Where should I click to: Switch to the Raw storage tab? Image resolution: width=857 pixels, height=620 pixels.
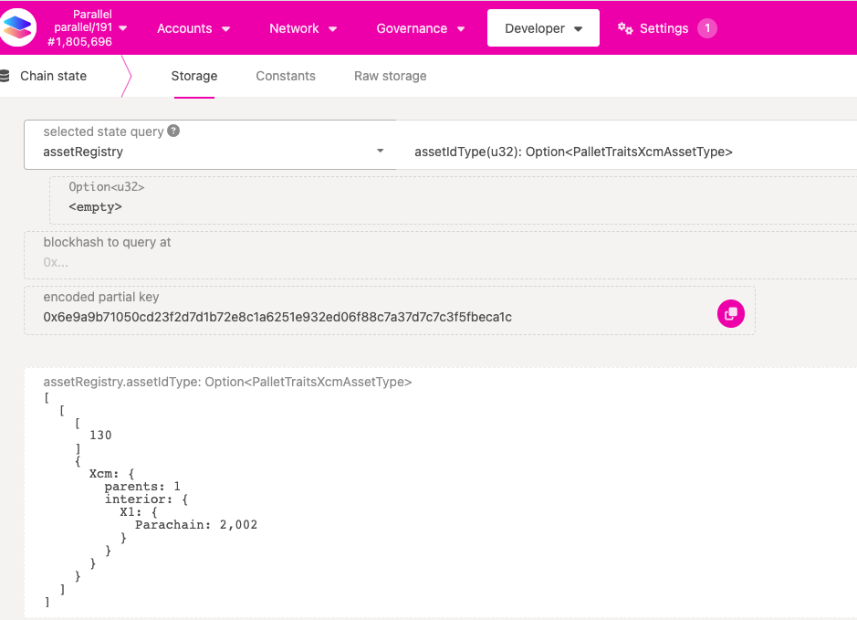tap(391, 76)
